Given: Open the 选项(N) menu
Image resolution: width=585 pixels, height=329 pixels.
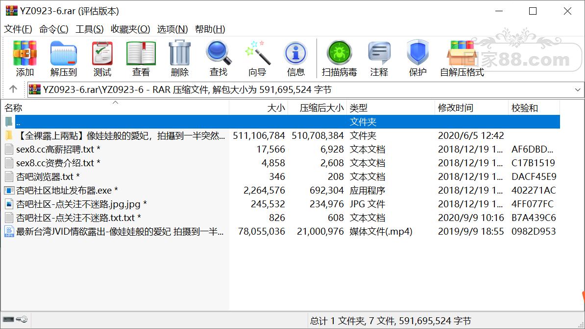Looking at the screenshot, I should [172, 29].
